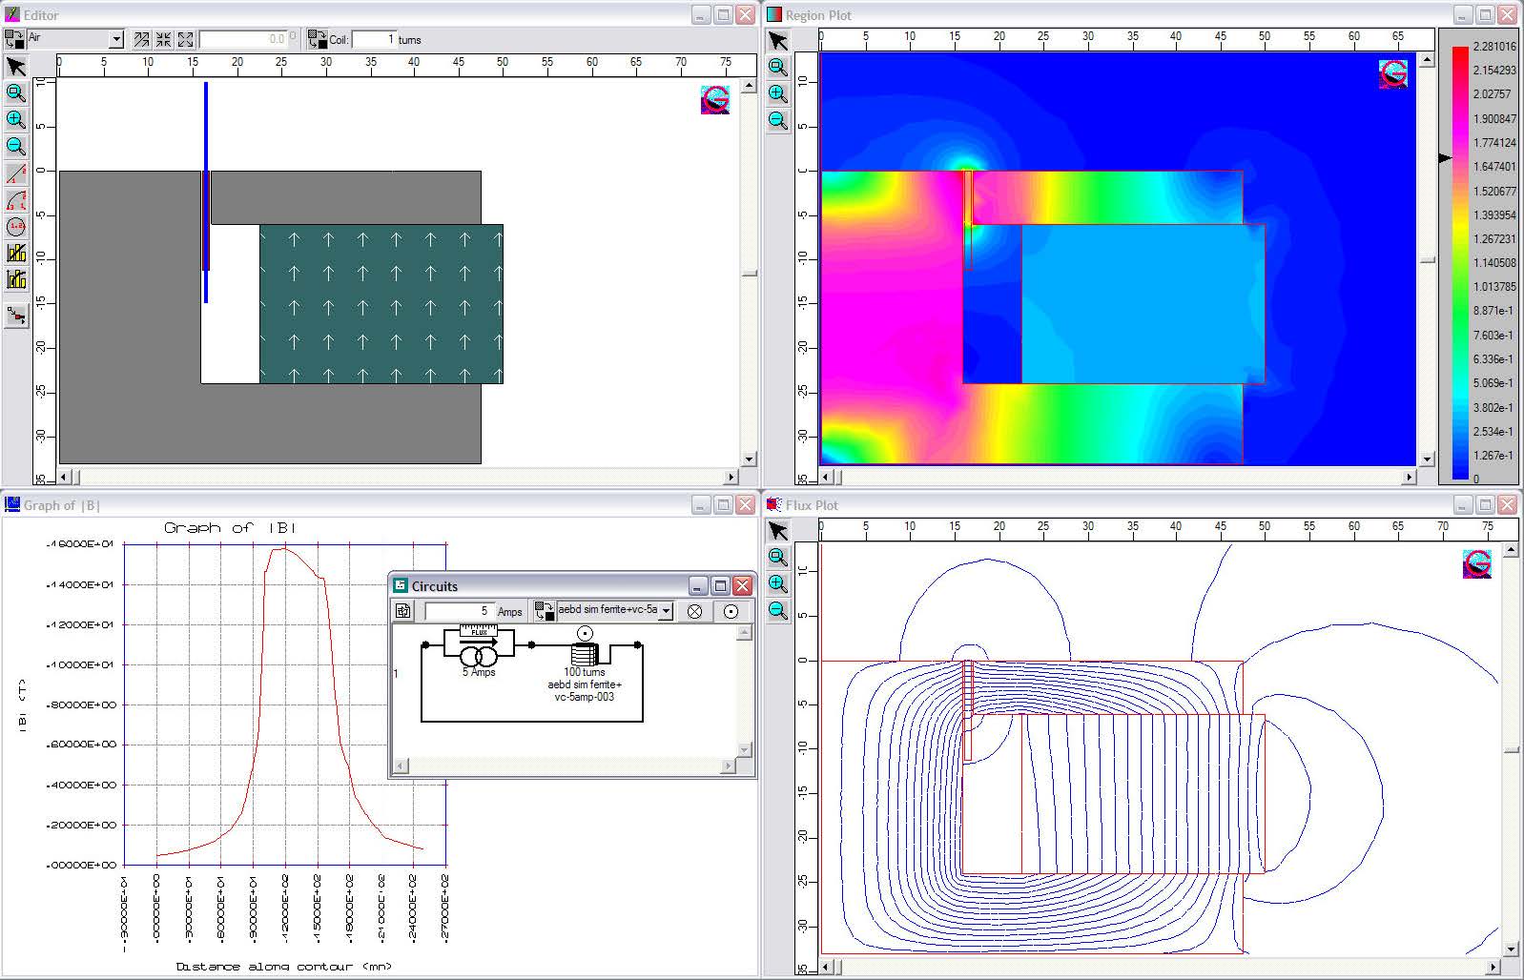This screenshot has width=1524, height=980.
Task: Select the arrow pointer tool in Editor
Action: tap(16, 67)
